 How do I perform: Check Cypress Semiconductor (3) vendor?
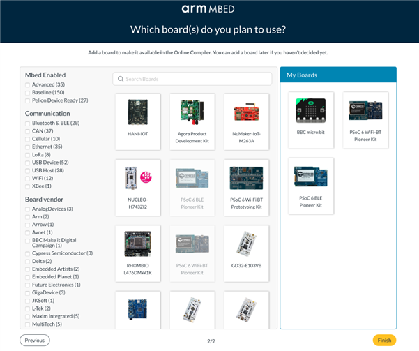[x=27, y=253]
